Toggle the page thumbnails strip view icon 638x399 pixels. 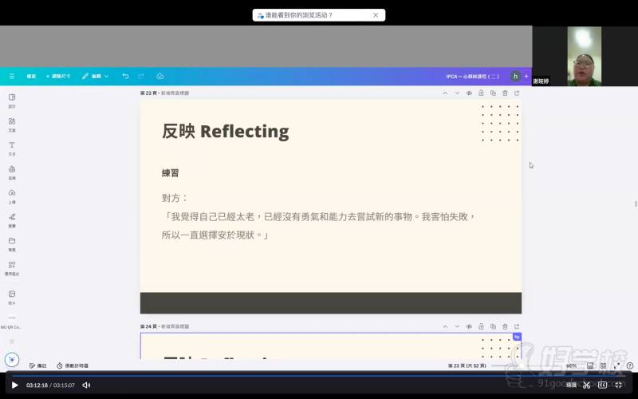point(590,365)
